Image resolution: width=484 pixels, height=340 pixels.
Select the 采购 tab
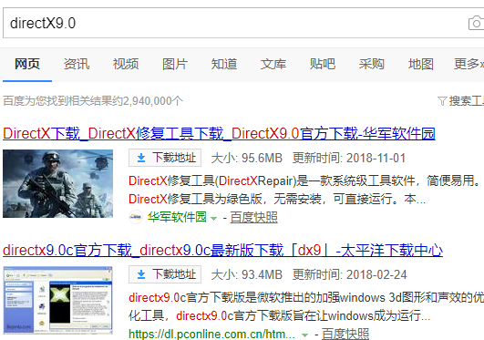(x=372, y=64)
